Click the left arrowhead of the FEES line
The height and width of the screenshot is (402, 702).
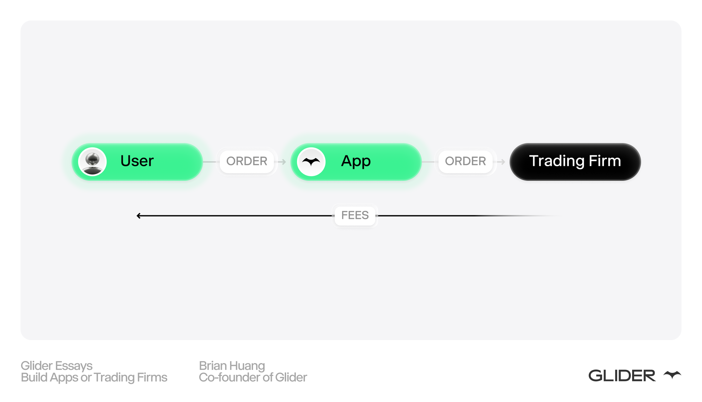[139, 216]
